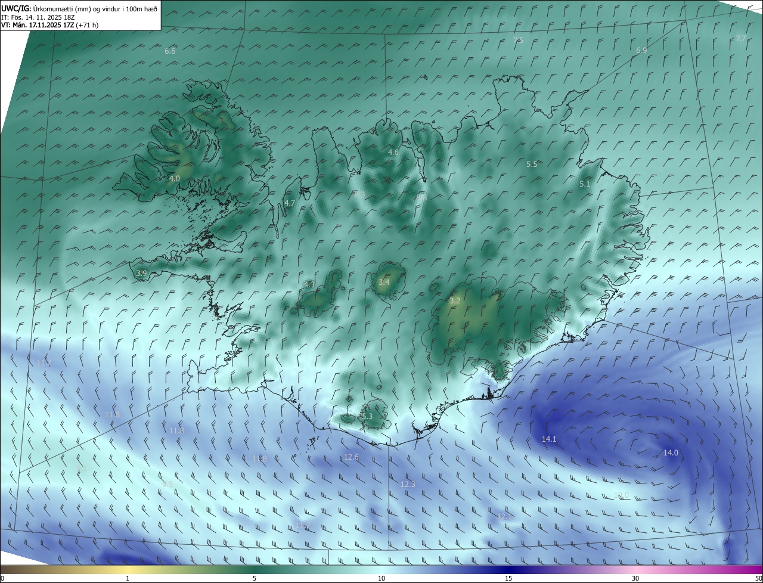Screen dimensions: 763x583
Task: Click the 8.3 value label
Action: (x=359, y=195)
